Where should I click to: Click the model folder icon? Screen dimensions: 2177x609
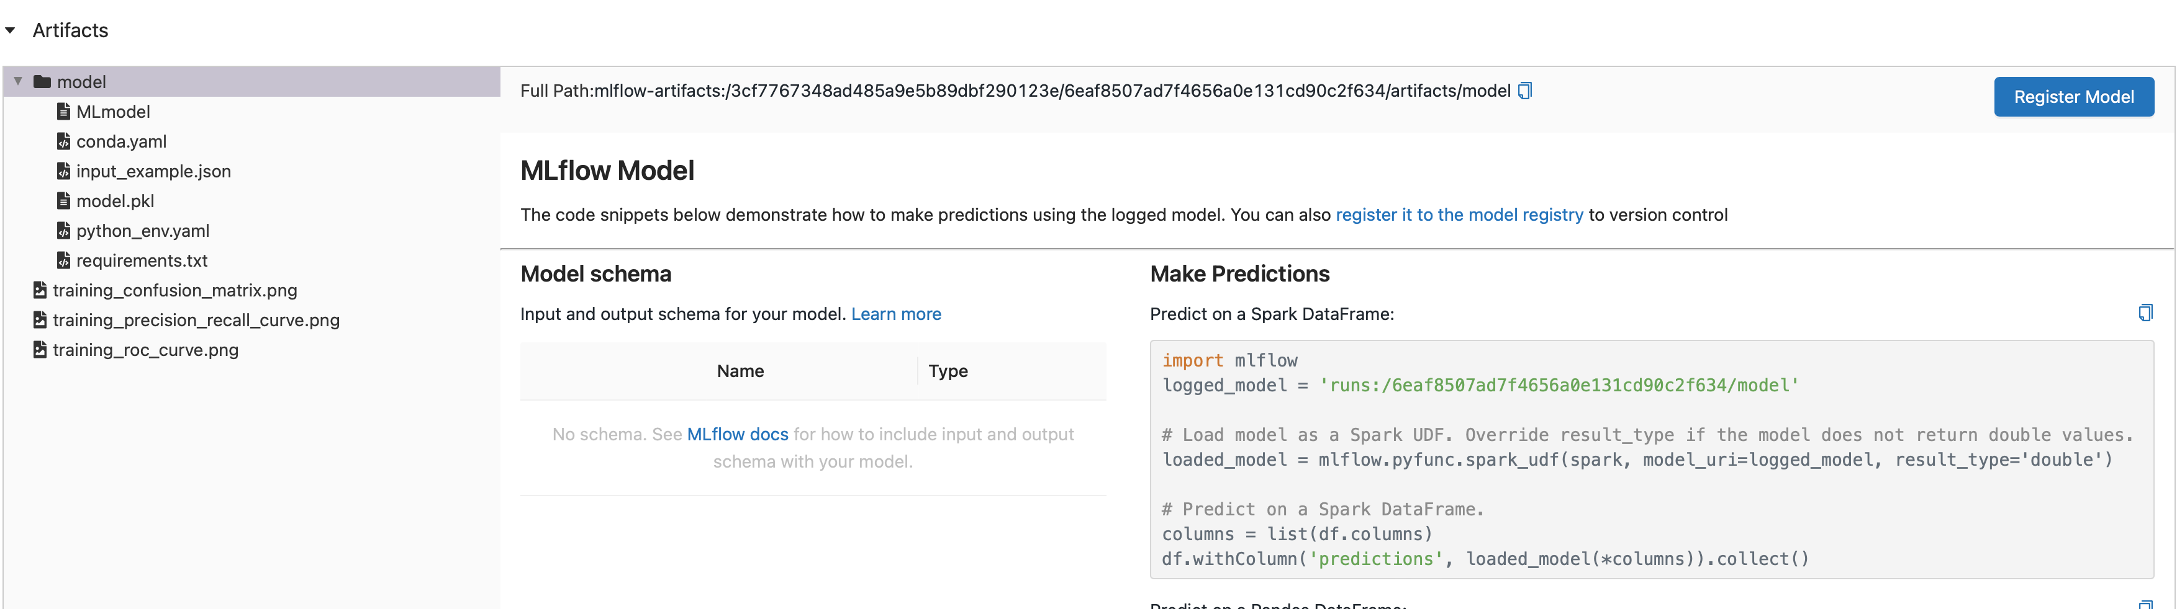click(42, 82)
